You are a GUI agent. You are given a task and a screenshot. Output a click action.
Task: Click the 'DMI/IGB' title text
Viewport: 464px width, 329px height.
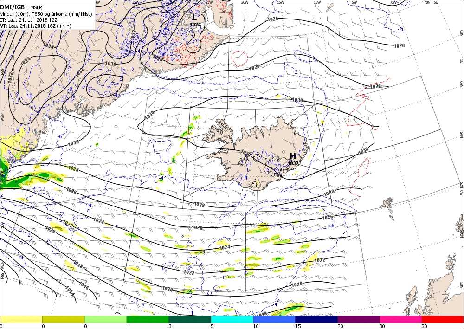pyautogui.click(x=13, y=7)
